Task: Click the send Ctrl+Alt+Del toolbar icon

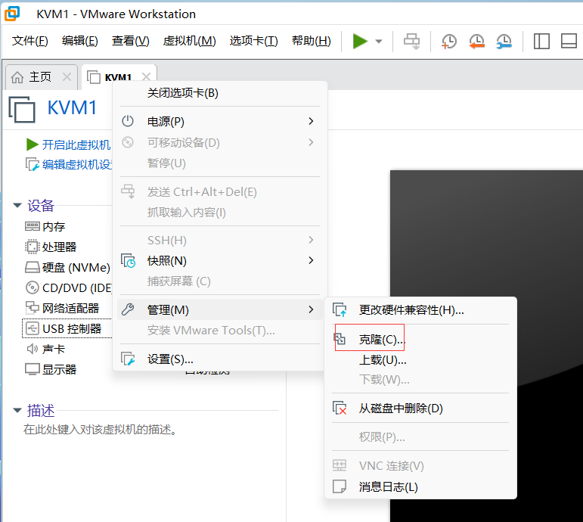Action: tap(411, 41)
